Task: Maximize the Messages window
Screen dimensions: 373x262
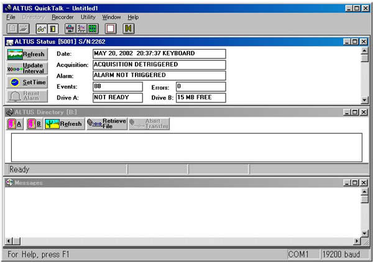Action: [355, 183]
